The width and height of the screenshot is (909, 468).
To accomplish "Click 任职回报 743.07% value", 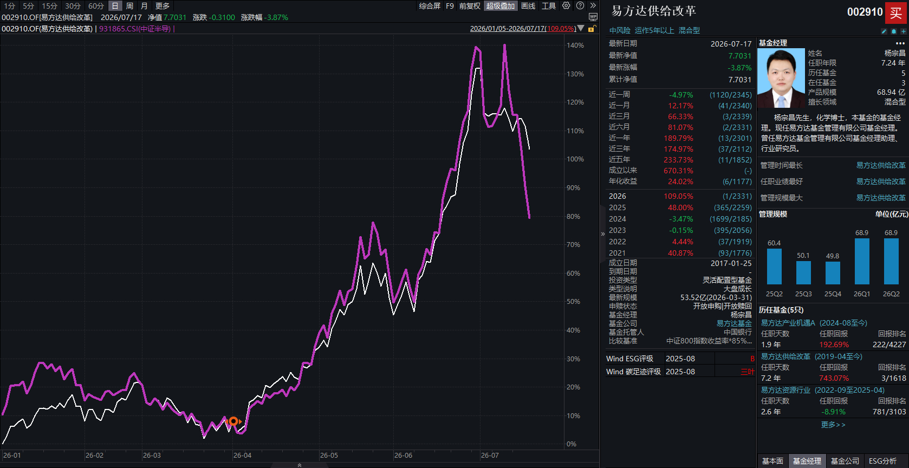I will pos(834,378).
